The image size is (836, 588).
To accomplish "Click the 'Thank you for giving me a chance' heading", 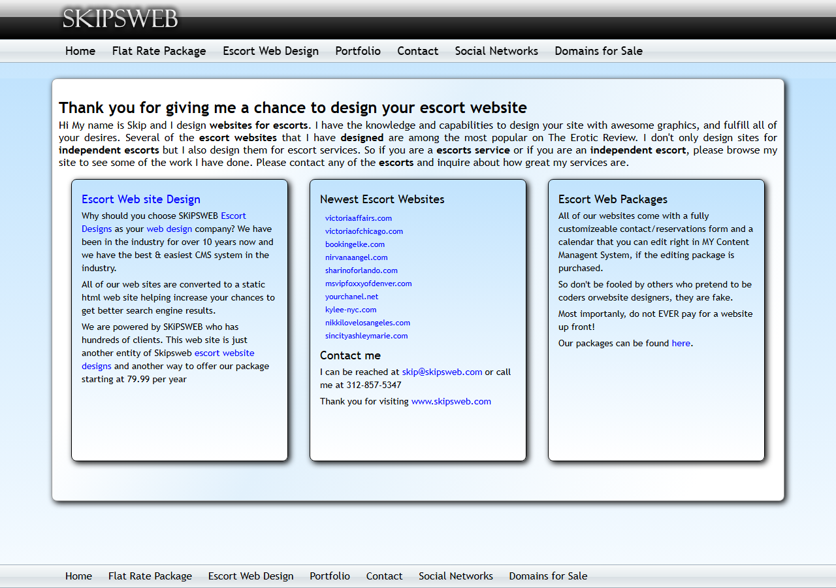I will point(293,108).
